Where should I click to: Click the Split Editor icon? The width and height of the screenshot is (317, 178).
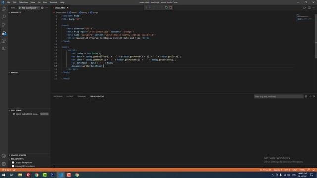click(309, 8)
